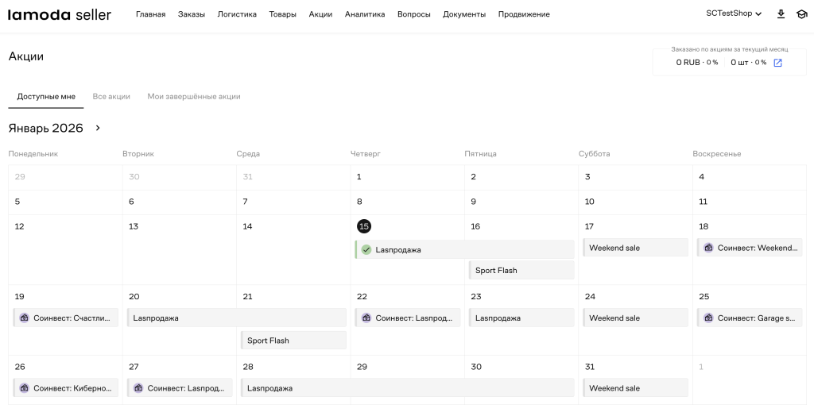Screen dimensions: 814x412
Task: Click the Lamoda Seller logo
Action: [x=60, y=14]
